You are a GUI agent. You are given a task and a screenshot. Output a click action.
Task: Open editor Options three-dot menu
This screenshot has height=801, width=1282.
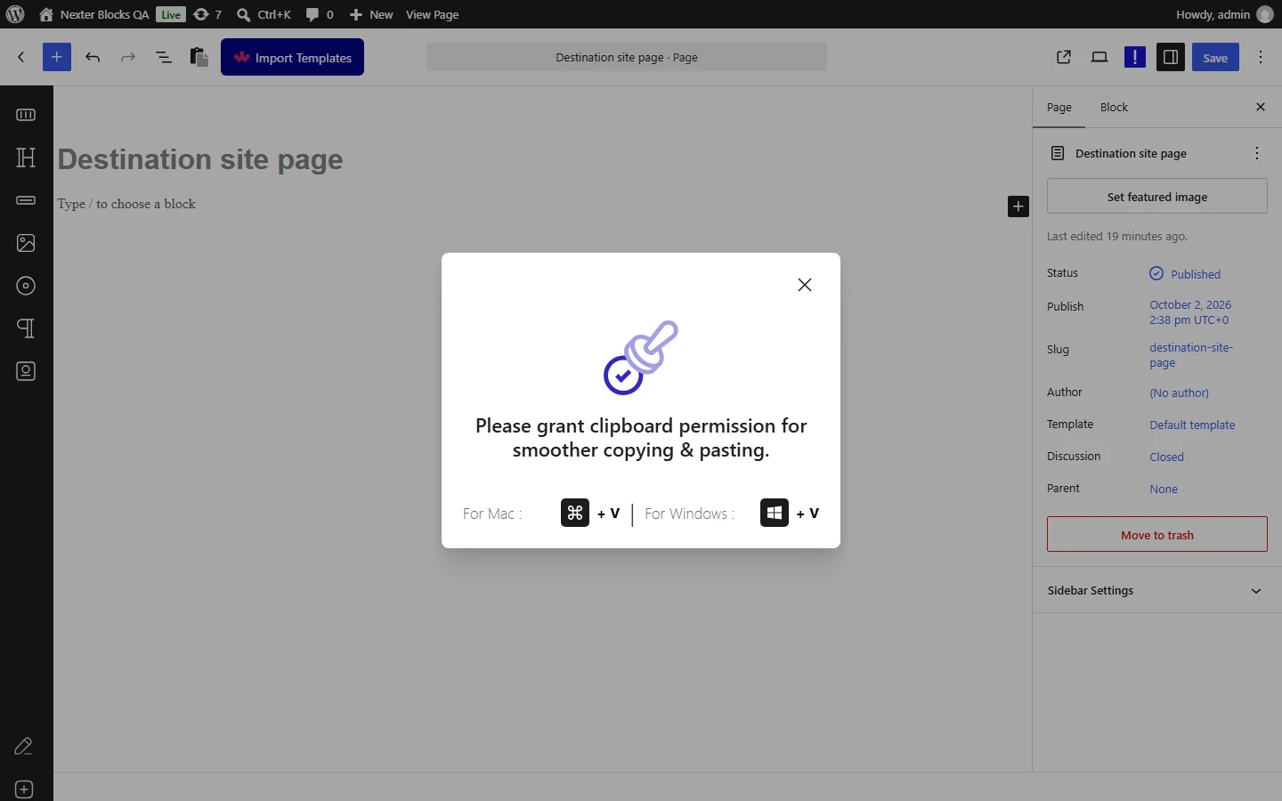coord(1261,57)
